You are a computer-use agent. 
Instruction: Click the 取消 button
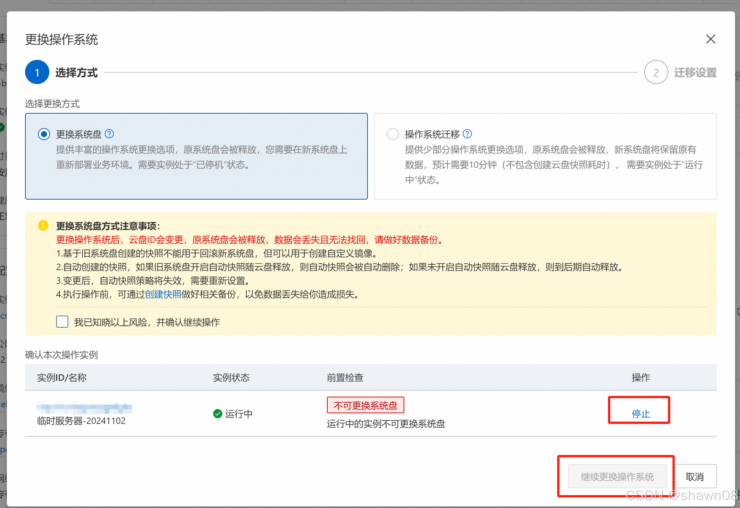[695, 477]
